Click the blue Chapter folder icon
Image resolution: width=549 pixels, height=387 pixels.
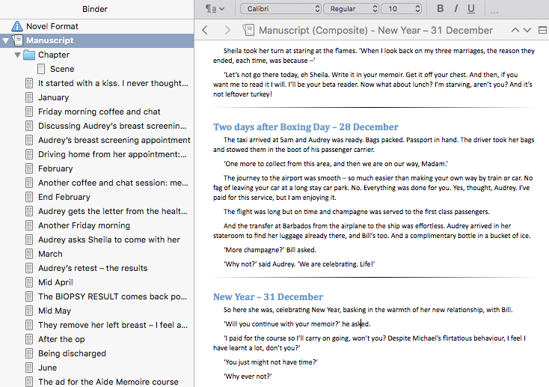pyautogui.click(x=29, y=55)
